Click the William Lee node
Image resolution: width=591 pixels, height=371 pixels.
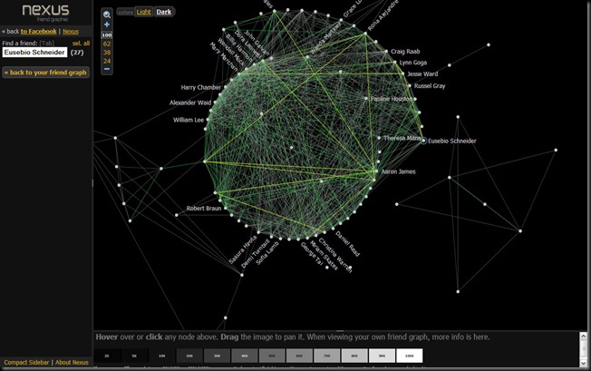click(208, 120)
